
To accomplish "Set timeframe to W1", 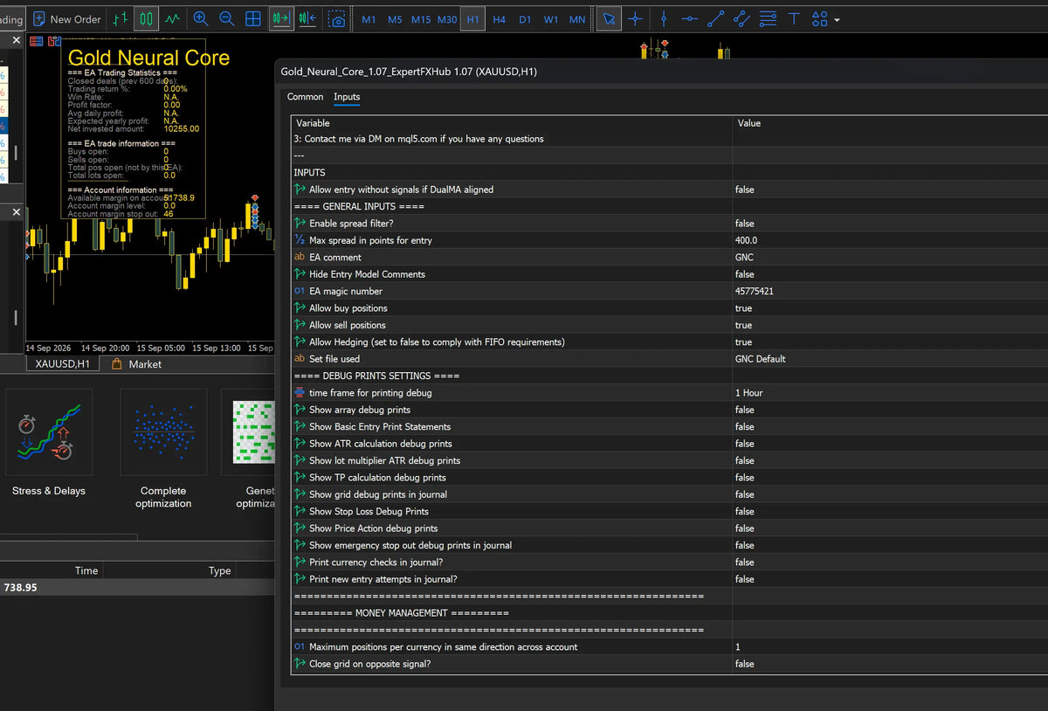I will point(551,19).
